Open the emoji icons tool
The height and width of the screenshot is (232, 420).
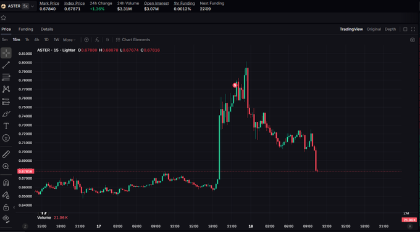[6, 138]
